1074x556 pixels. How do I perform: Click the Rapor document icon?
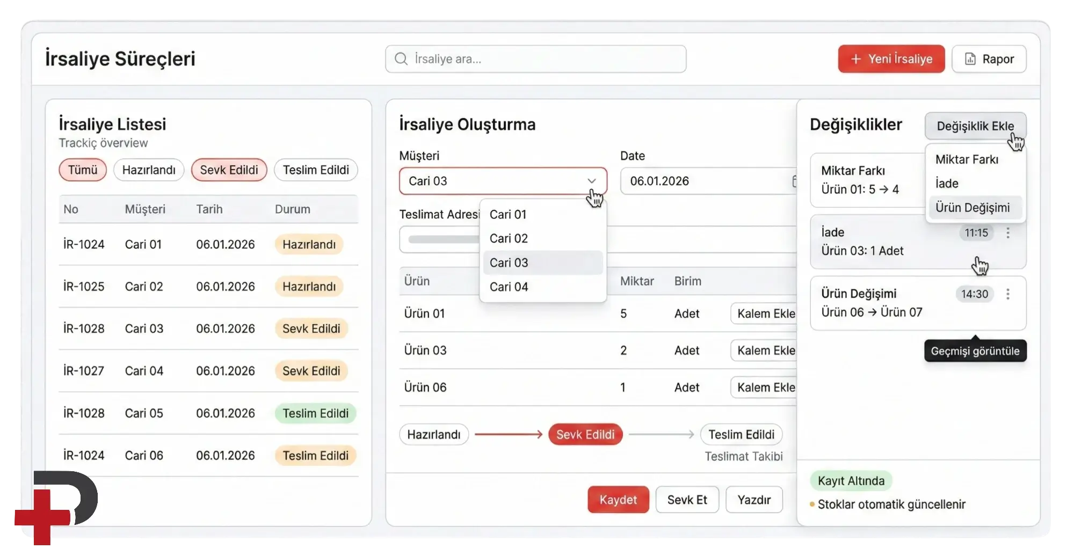point(970,59)
